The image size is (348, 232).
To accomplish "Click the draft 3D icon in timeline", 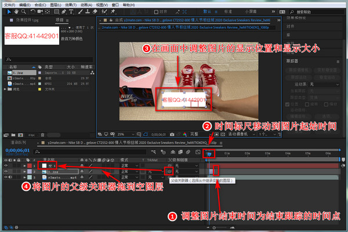I will 164,152.
